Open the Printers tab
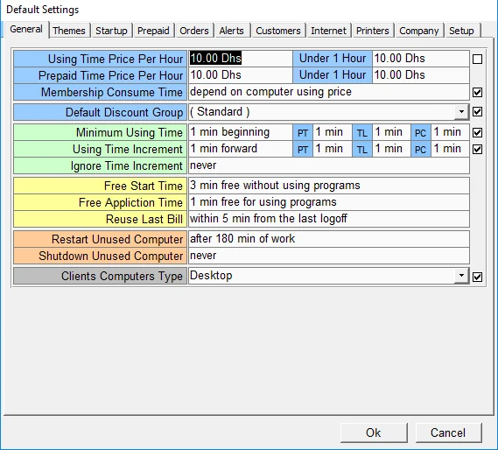Image resolution: width=498 pixels, height=450 pixels. (373, 31)
